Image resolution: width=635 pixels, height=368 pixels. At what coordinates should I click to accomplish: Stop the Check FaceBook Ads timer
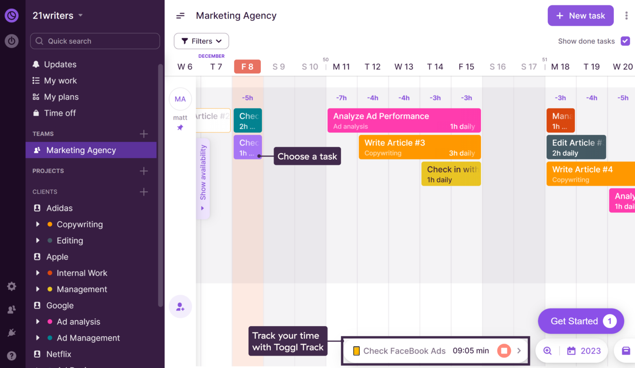coord(504,351)
